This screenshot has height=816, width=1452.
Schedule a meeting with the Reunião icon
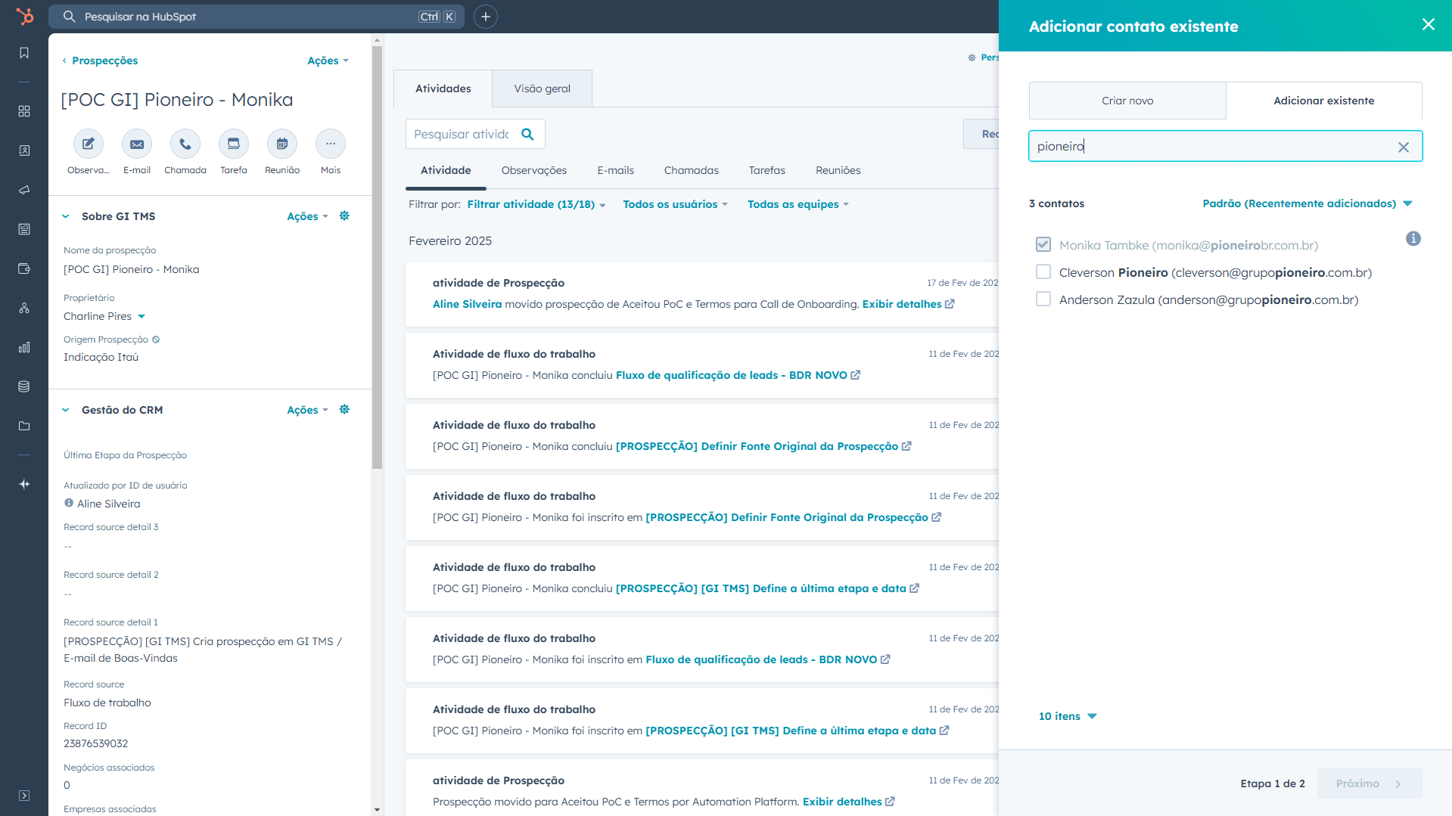(x=282, y=144)
